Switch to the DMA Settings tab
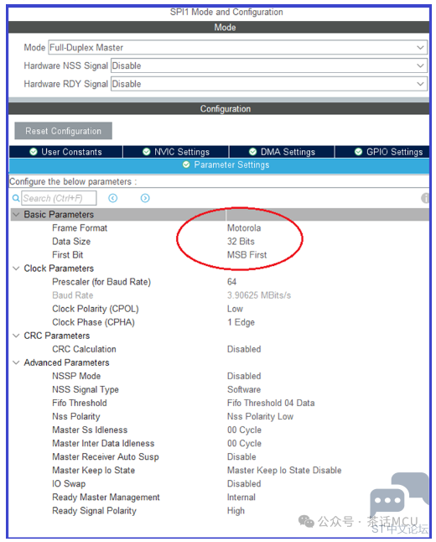This screenshot has width=436, height=542. point(282,152)
